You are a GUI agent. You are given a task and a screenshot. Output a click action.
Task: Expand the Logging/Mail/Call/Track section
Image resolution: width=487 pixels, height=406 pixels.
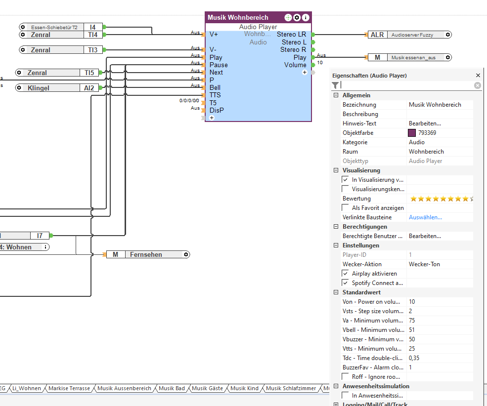coord(336,405)
